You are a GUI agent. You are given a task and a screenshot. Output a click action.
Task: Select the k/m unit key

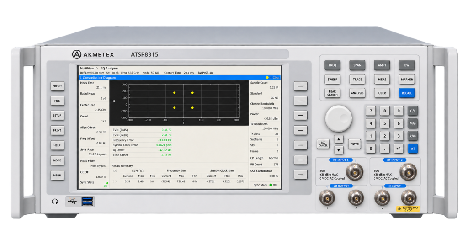pyautogui.click(x=413, y=136)
